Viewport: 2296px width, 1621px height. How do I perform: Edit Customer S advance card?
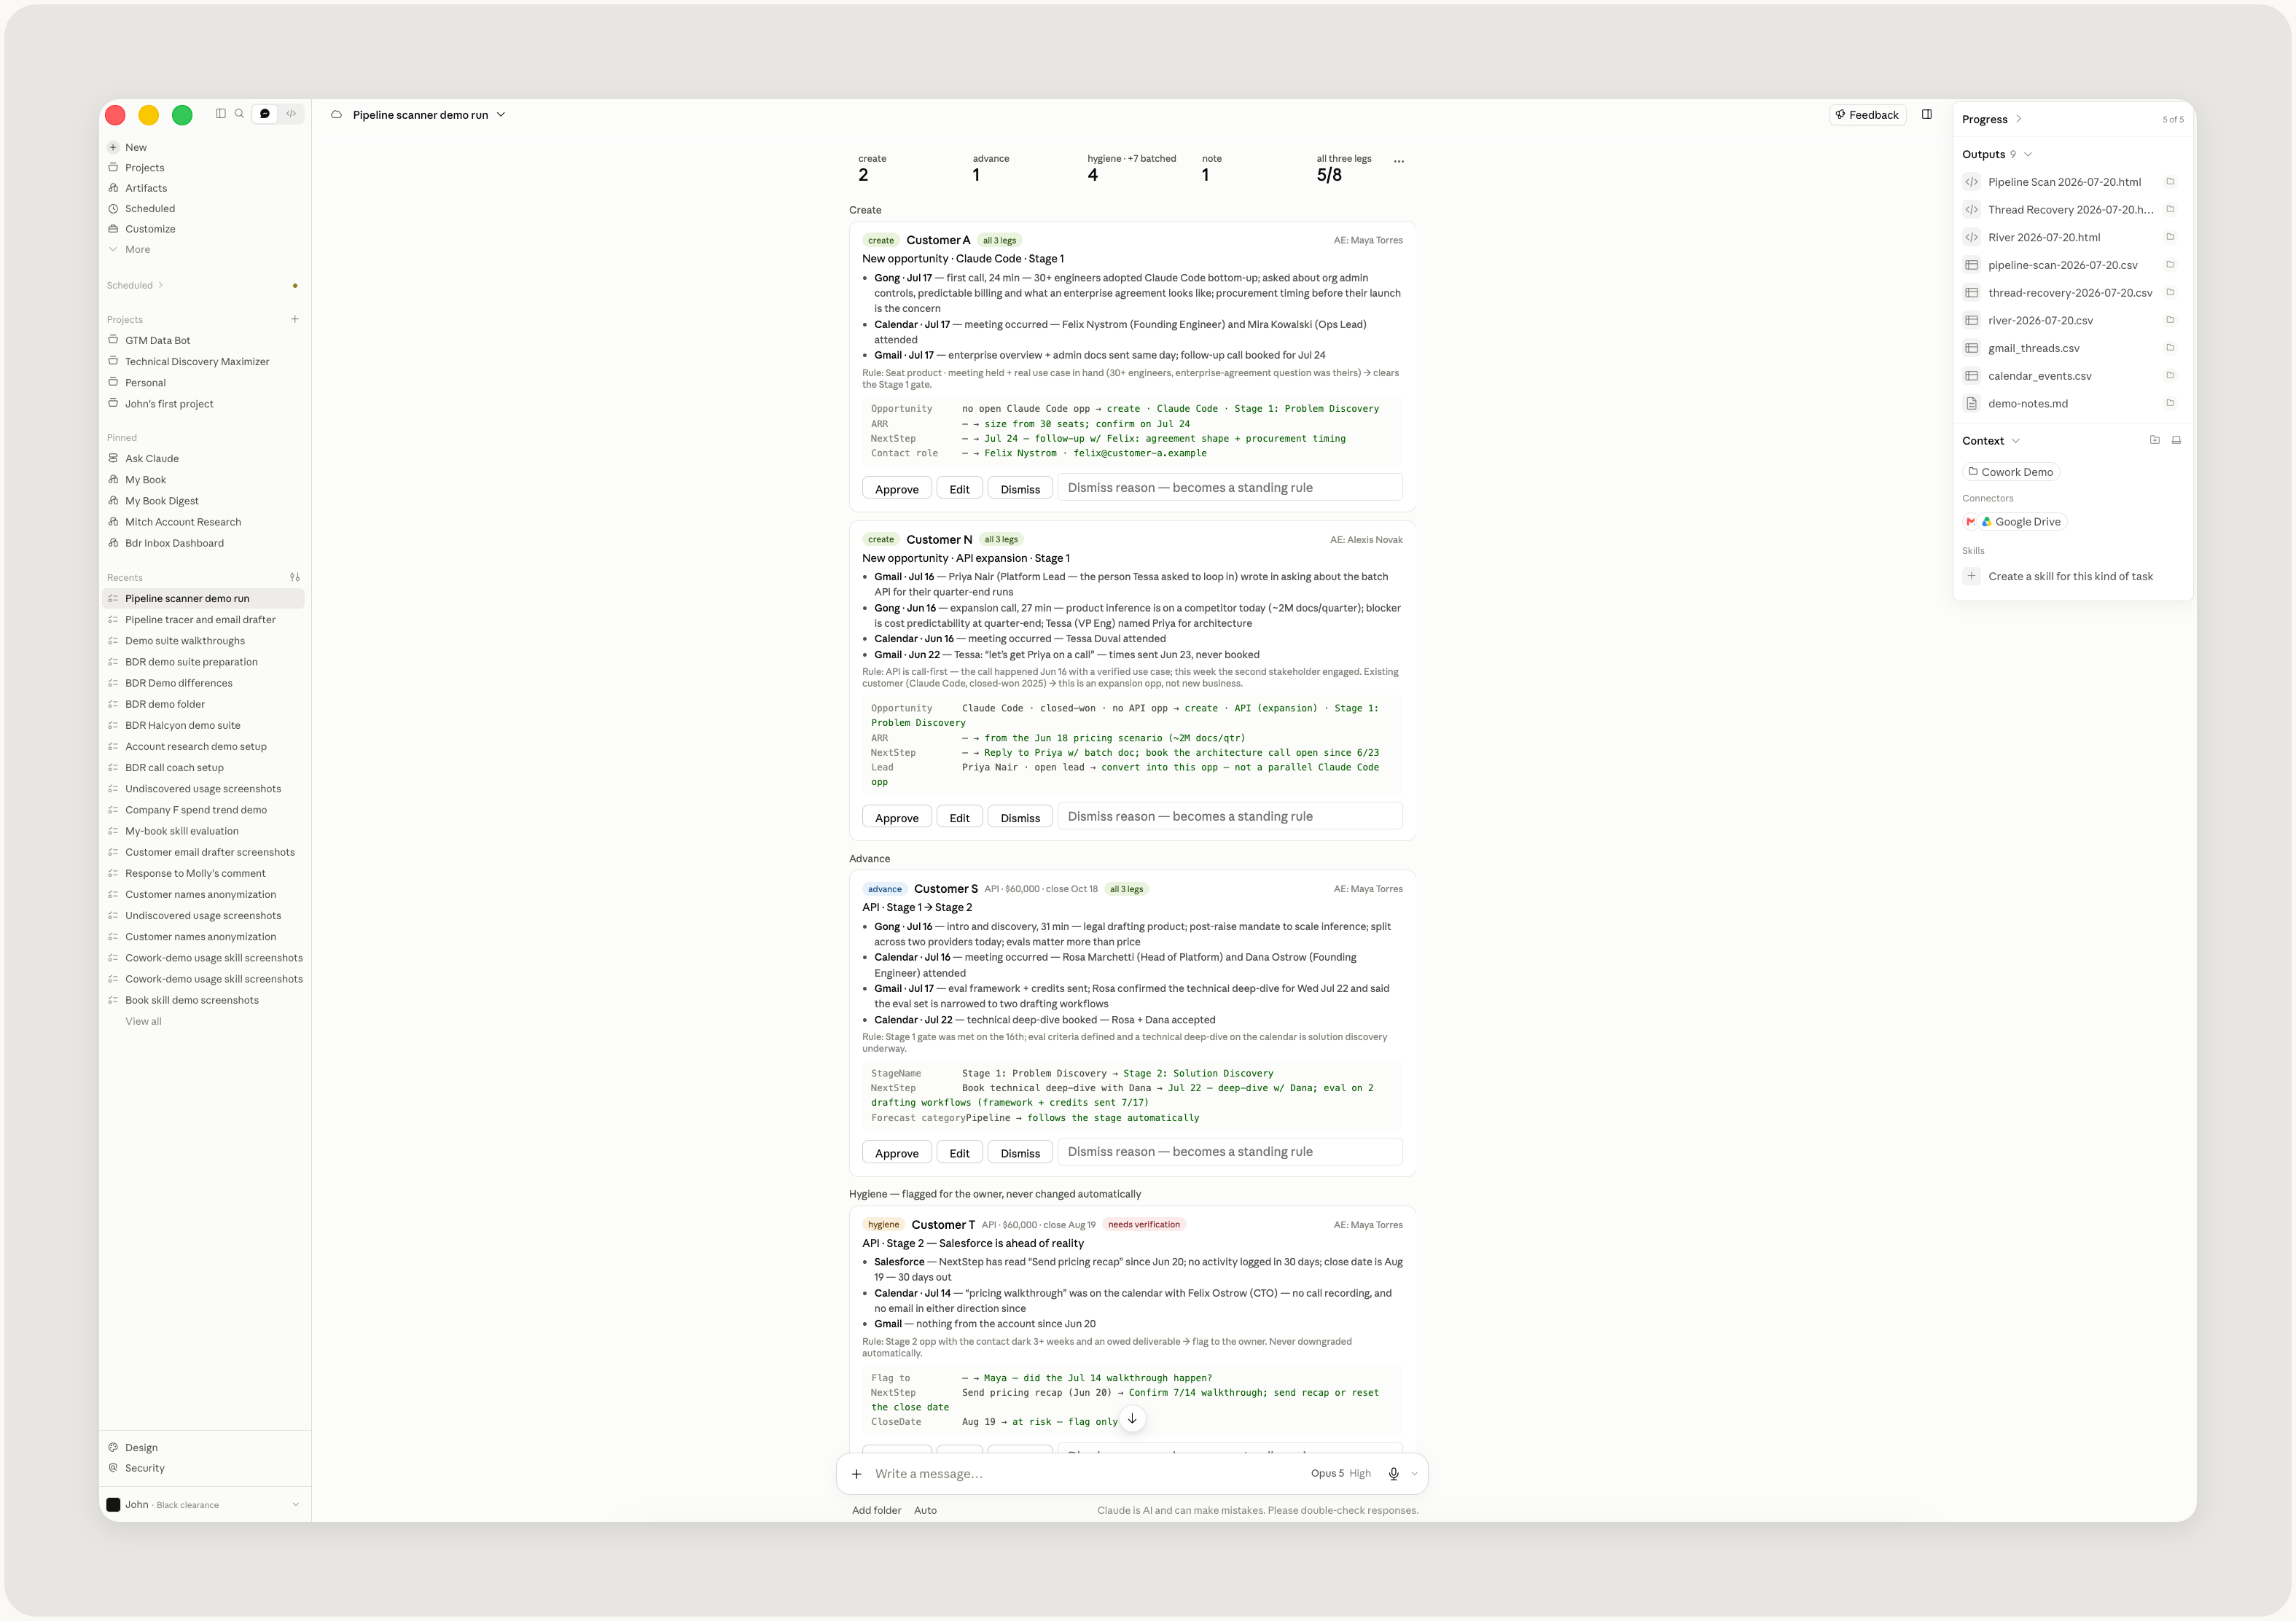[960, 1153]
